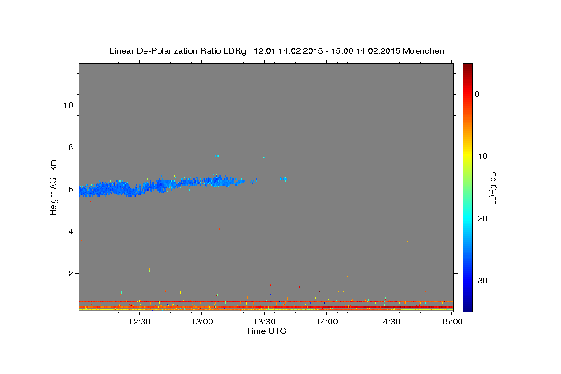This screenshot has height=374, width=561.
Task: Click the '12:30' time tick label
Action: pos(139,322)
